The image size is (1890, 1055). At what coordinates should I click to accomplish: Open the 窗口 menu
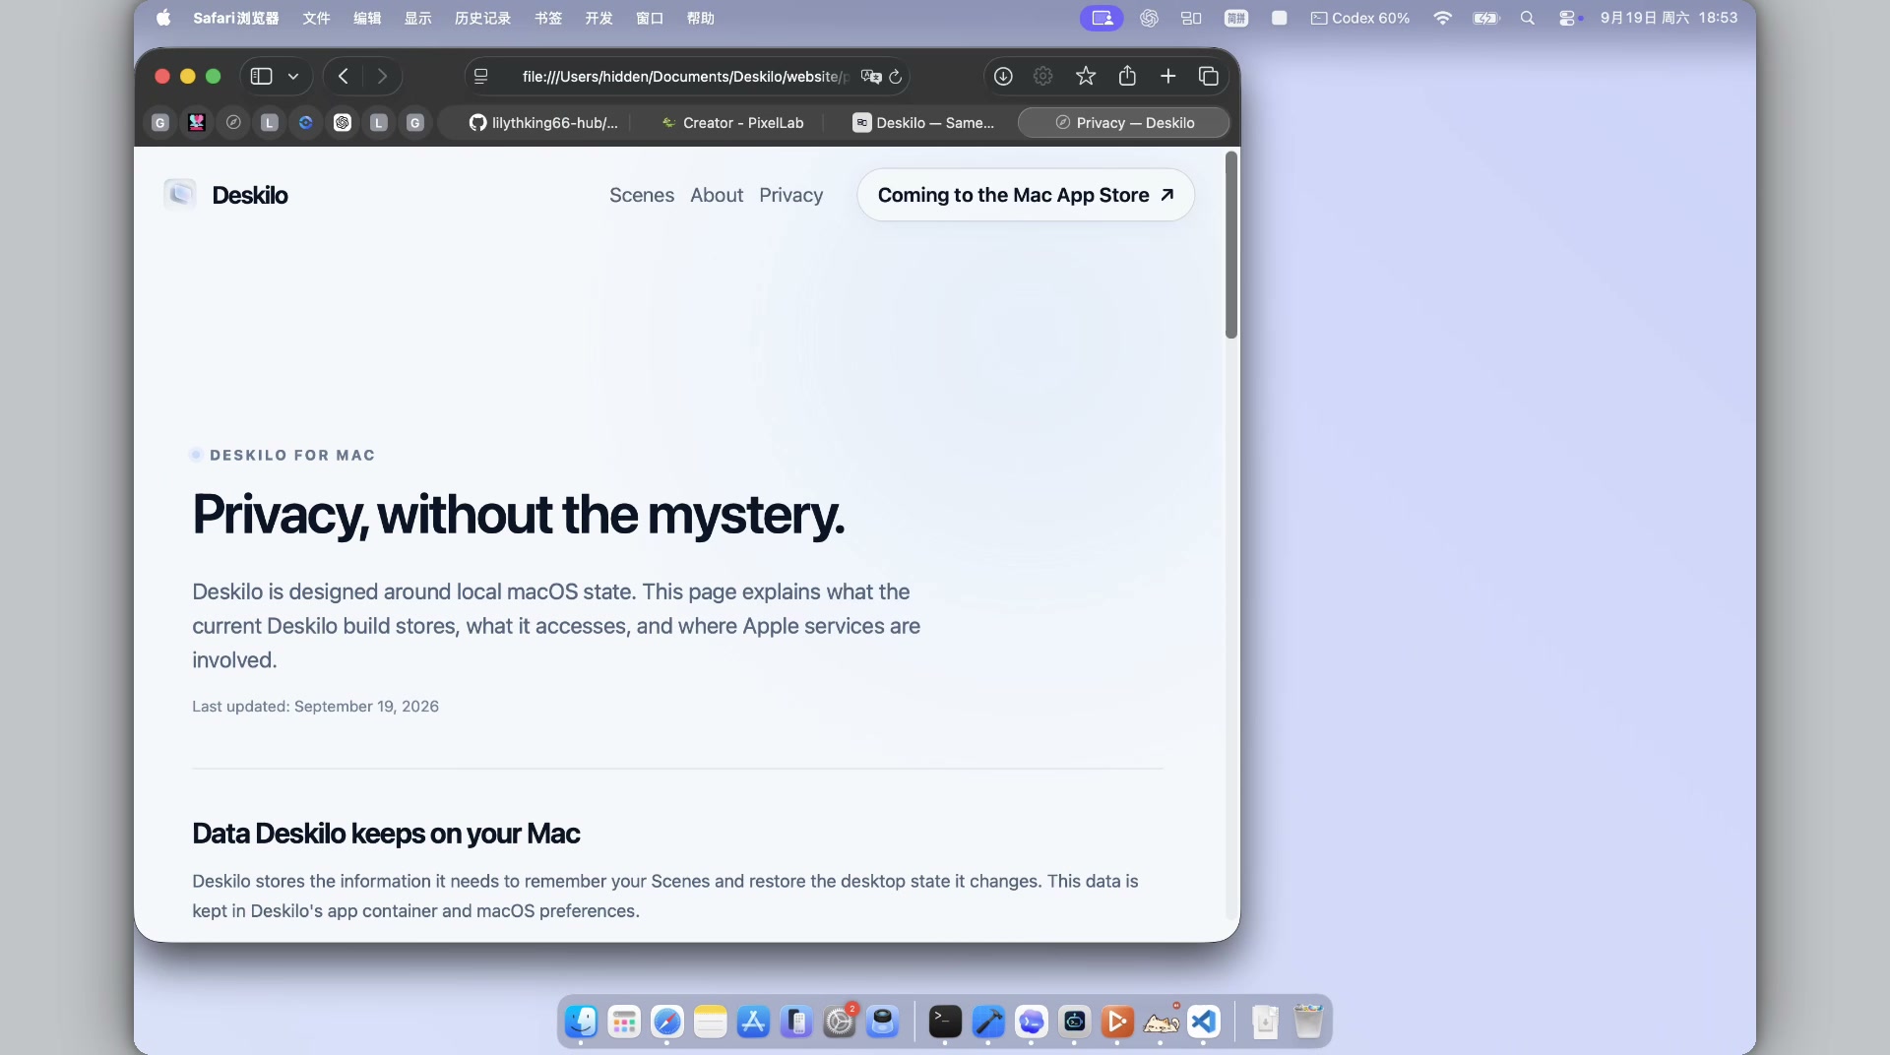tap(650, 18)
